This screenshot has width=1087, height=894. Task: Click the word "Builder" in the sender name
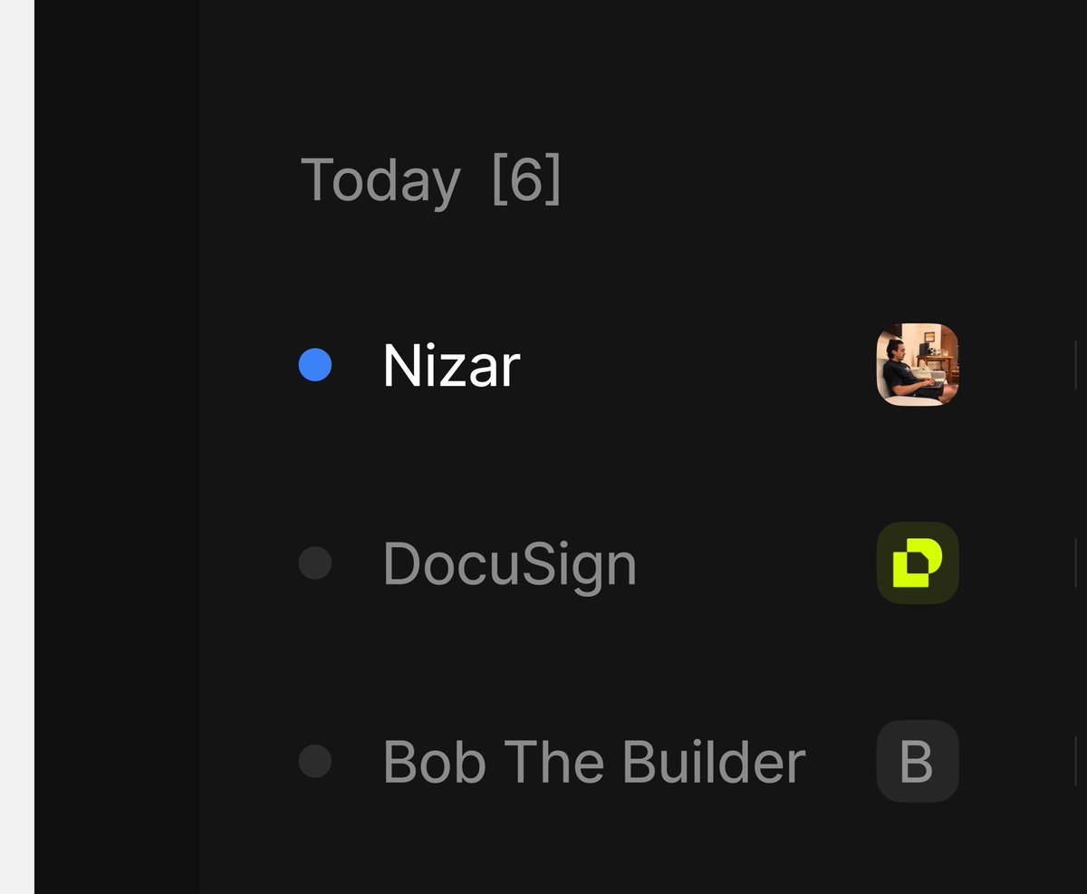pyautogui.click(x=714, y=762)
